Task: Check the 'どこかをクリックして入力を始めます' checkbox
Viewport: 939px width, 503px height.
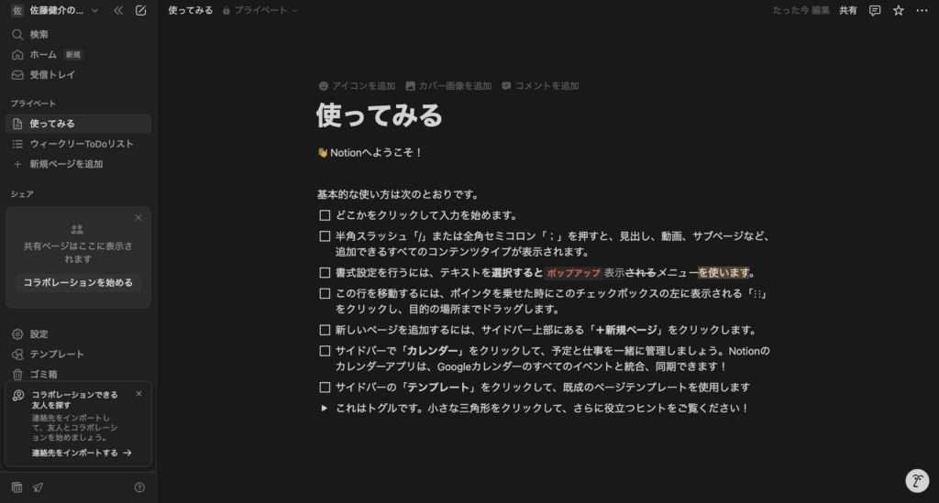Action: 325,215
